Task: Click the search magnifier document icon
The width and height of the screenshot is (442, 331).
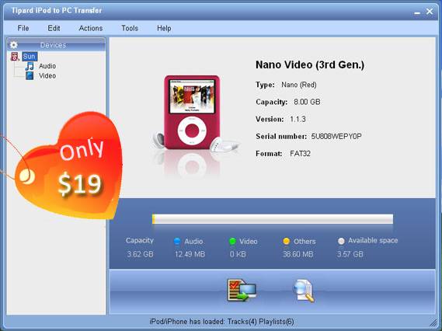Action: click(x=303, y=291)
